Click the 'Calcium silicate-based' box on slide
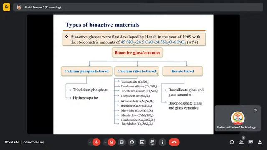The image size is (267, 150). pos(137,71)
